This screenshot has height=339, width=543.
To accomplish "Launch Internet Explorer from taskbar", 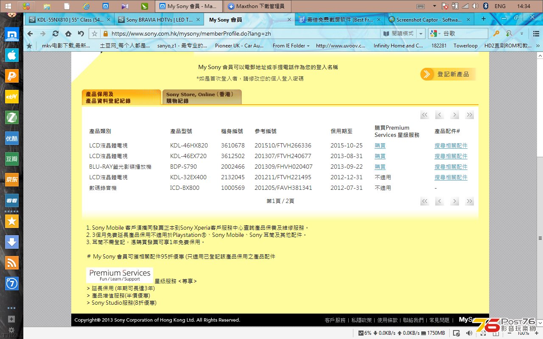I will [87, 6].
